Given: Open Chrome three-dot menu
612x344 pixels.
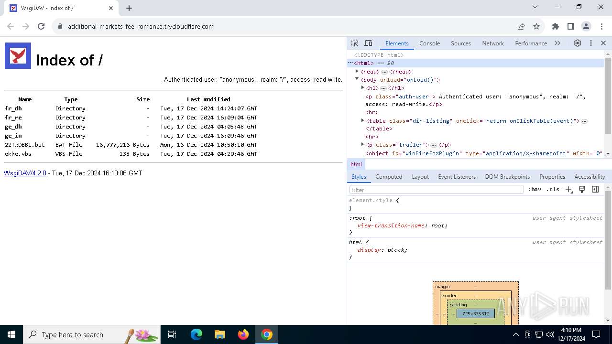Looking at the screenshot, I should tap(601, 26).
